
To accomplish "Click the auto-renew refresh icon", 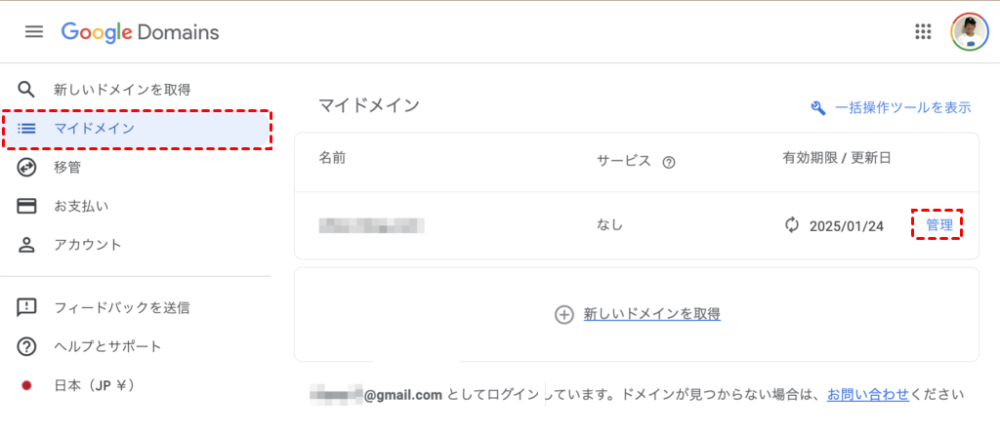I will coord(792,225).
